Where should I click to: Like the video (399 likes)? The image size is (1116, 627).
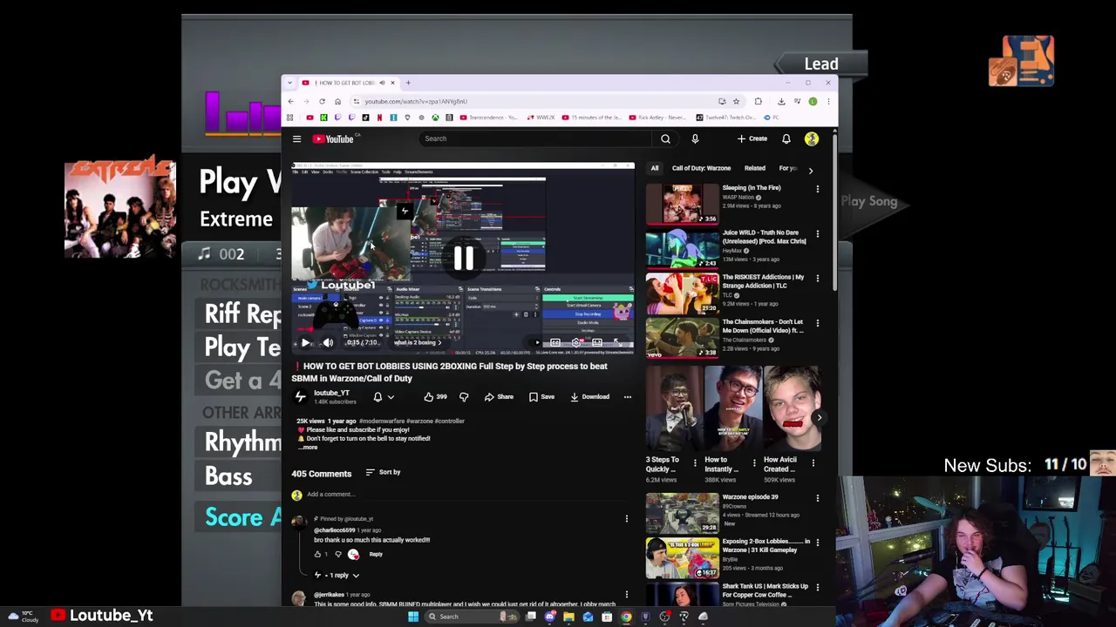tap(435, 397)
